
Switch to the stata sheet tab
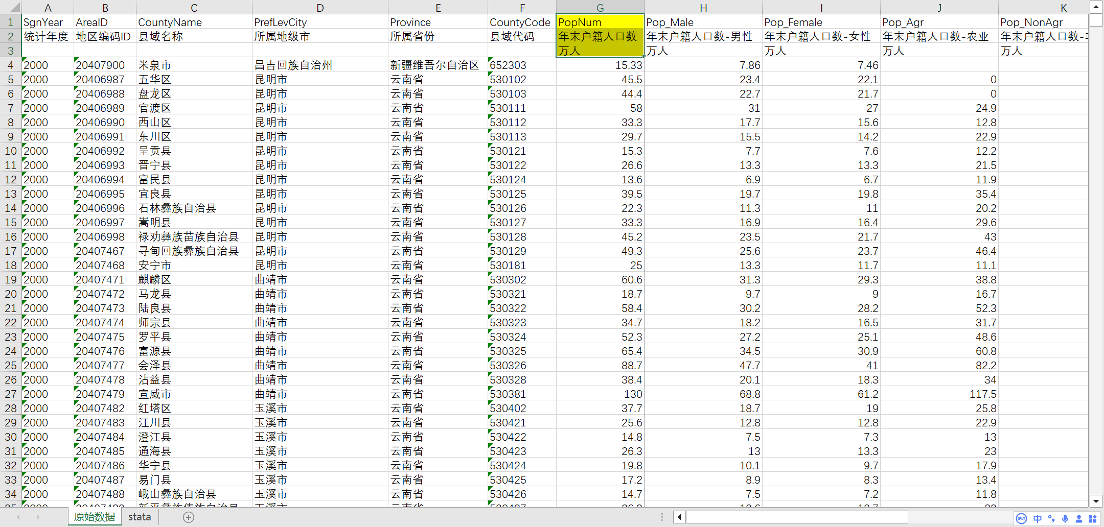(139, 516)
